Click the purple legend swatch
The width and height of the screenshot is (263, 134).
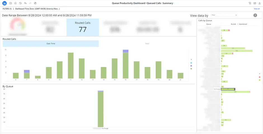191,66
